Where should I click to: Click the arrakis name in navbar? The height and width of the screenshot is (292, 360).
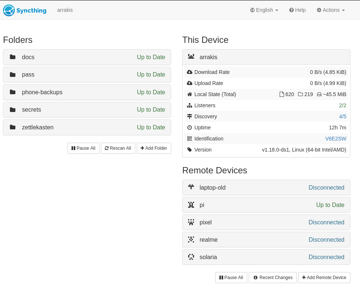coord(65,10)
